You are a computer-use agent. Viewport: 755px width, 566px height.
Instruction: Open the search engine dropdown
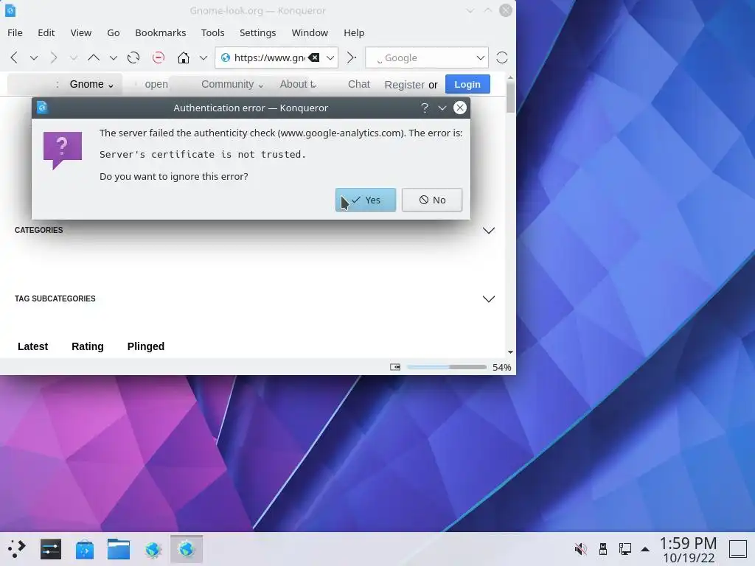(480, 57)
